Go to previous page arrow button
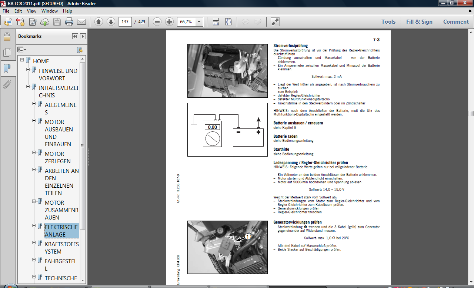This screenshot has height=288, width=474. tap(99, 22)
